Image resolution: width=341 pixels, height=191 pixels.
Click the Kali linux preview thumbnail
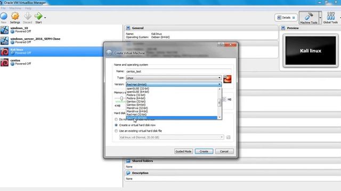pyautogui.click(x=311, y=51)
